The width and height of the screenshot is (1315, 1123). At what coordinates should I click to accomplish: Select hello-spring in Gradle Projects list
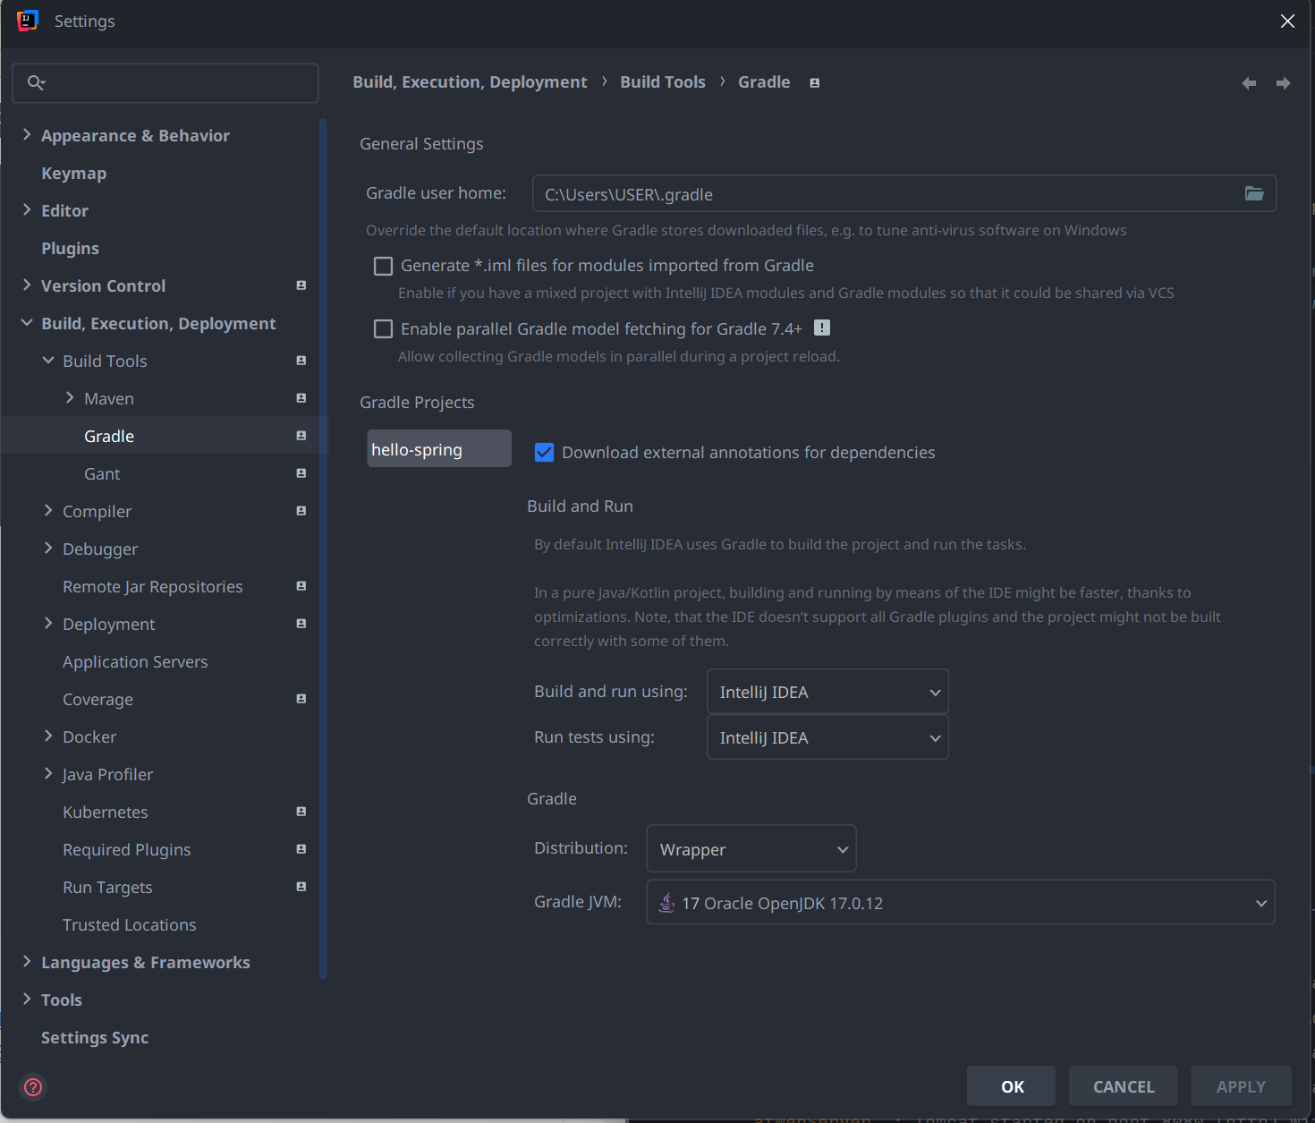(x=439, y=449)
